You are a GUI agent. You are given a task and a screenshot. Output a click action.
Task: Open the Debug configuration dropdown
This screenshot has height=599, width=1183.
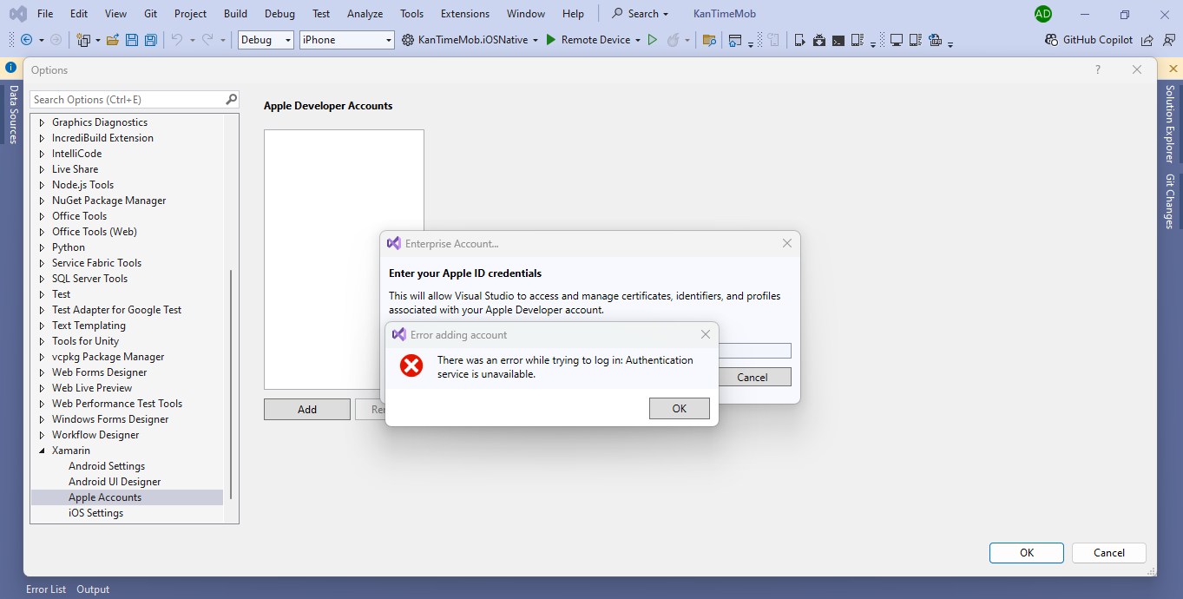point(266,40)
